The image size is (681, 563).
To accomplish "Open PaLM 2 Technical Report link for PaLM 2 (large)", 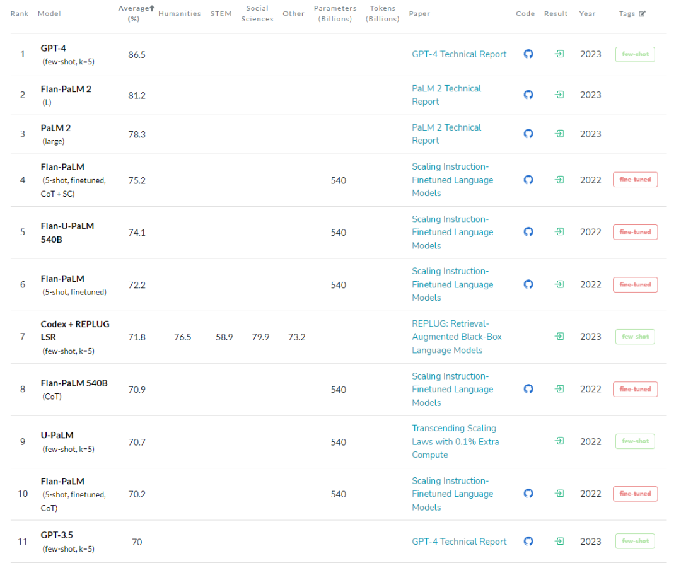I will (446, 134).
